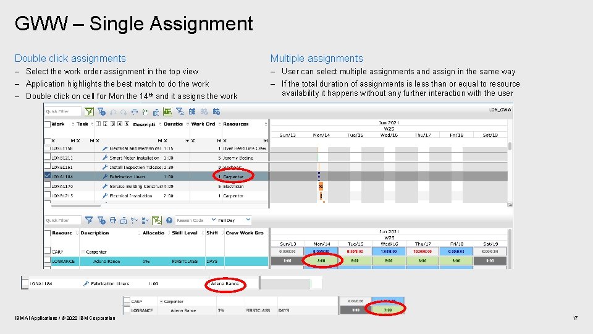Image resolution: width=593 pixels, height=334 pixels.
Task: Tick the checkbox for work order LONE1161
Action: [48, 166]
